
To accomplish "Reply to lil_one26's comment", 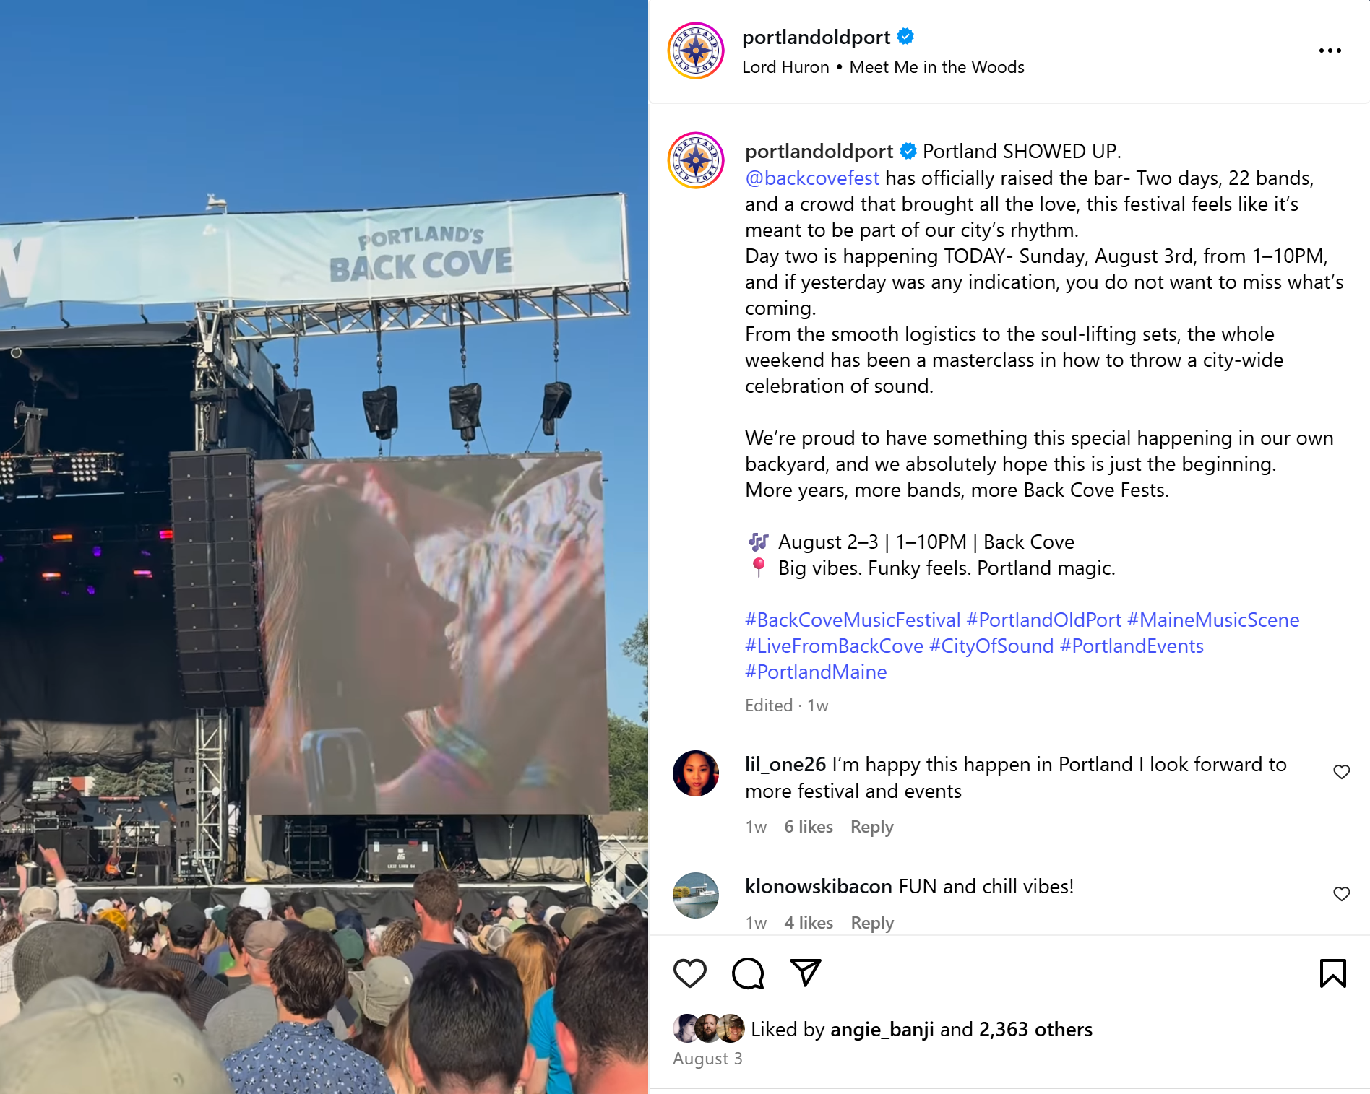I will pyautogui.click(x=871, y=827).
